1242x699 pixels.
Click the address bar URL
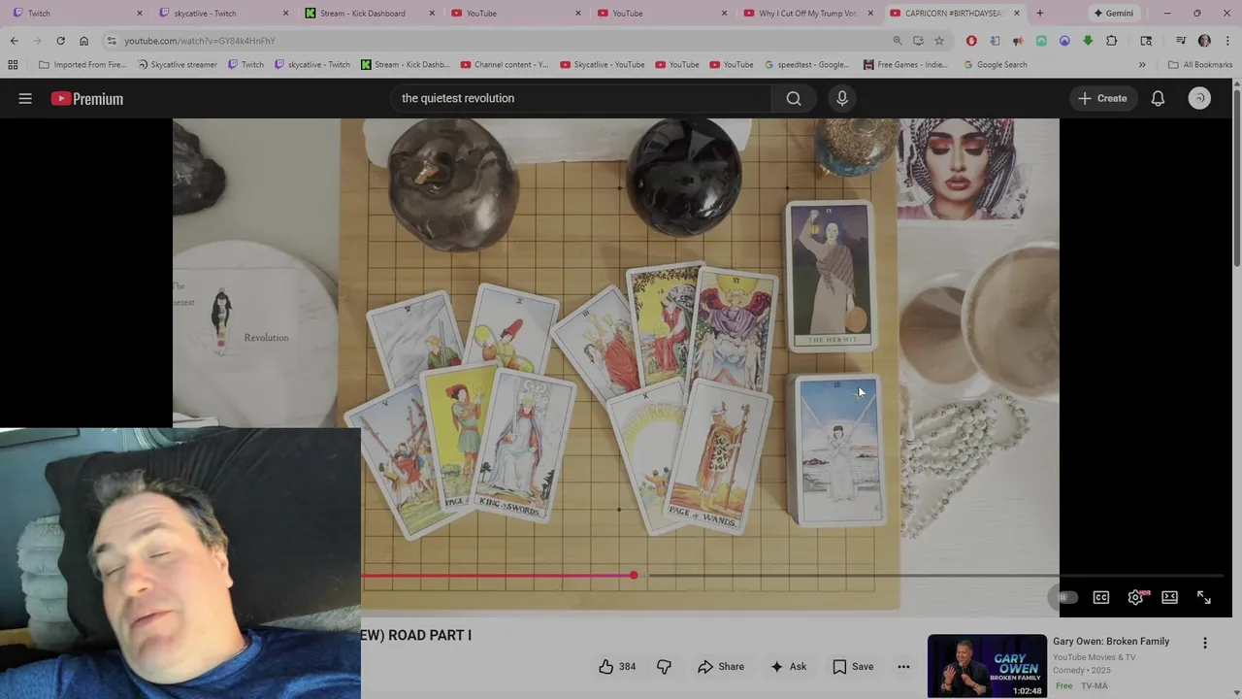[x=200, y=41]
